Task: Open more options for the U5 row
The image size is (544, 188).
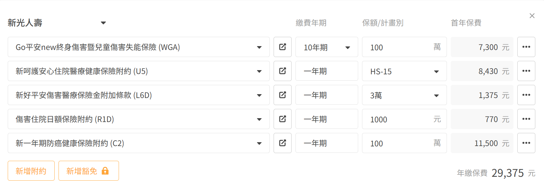Action: coord(526,71)
